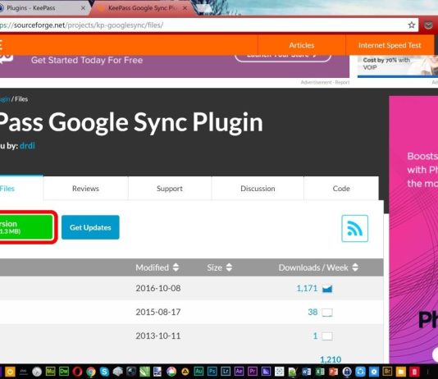Open the 1,171 downloads stats chart icon
Viewport: 438px width, 379px height.
click(x=327, y=289)
